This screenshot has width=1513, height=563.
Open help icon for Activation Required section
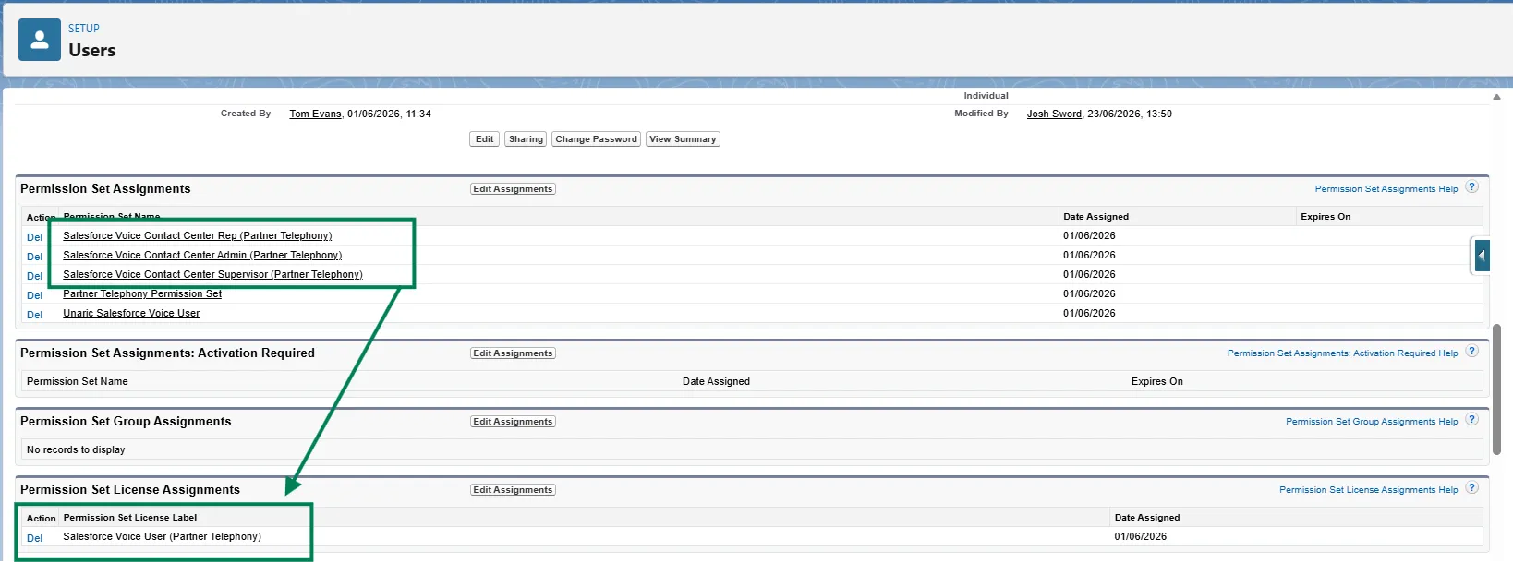point(1472,351)
